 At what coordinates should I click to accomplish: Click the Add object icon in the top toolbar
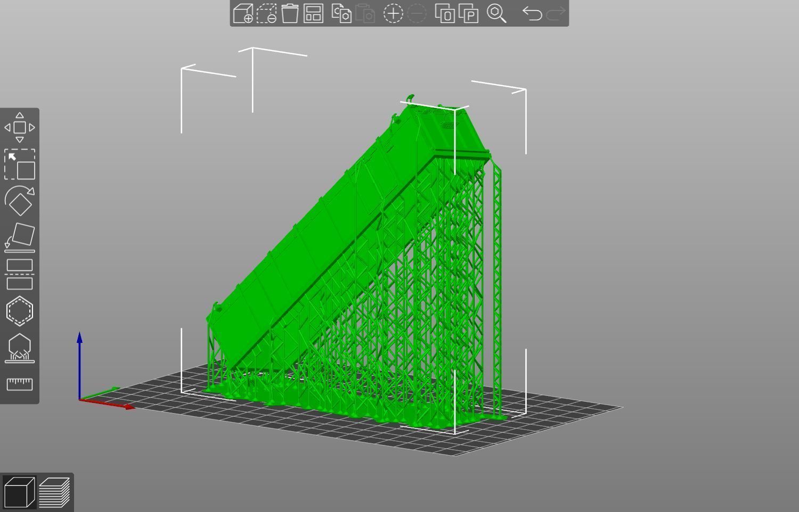[x=243, y=13]
